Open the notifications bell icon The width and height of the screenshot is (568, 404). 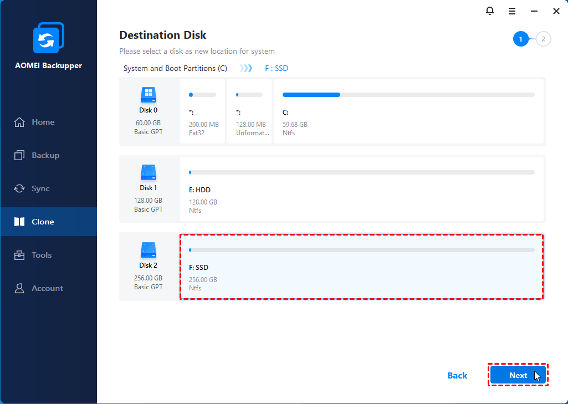tap(489, 11)
